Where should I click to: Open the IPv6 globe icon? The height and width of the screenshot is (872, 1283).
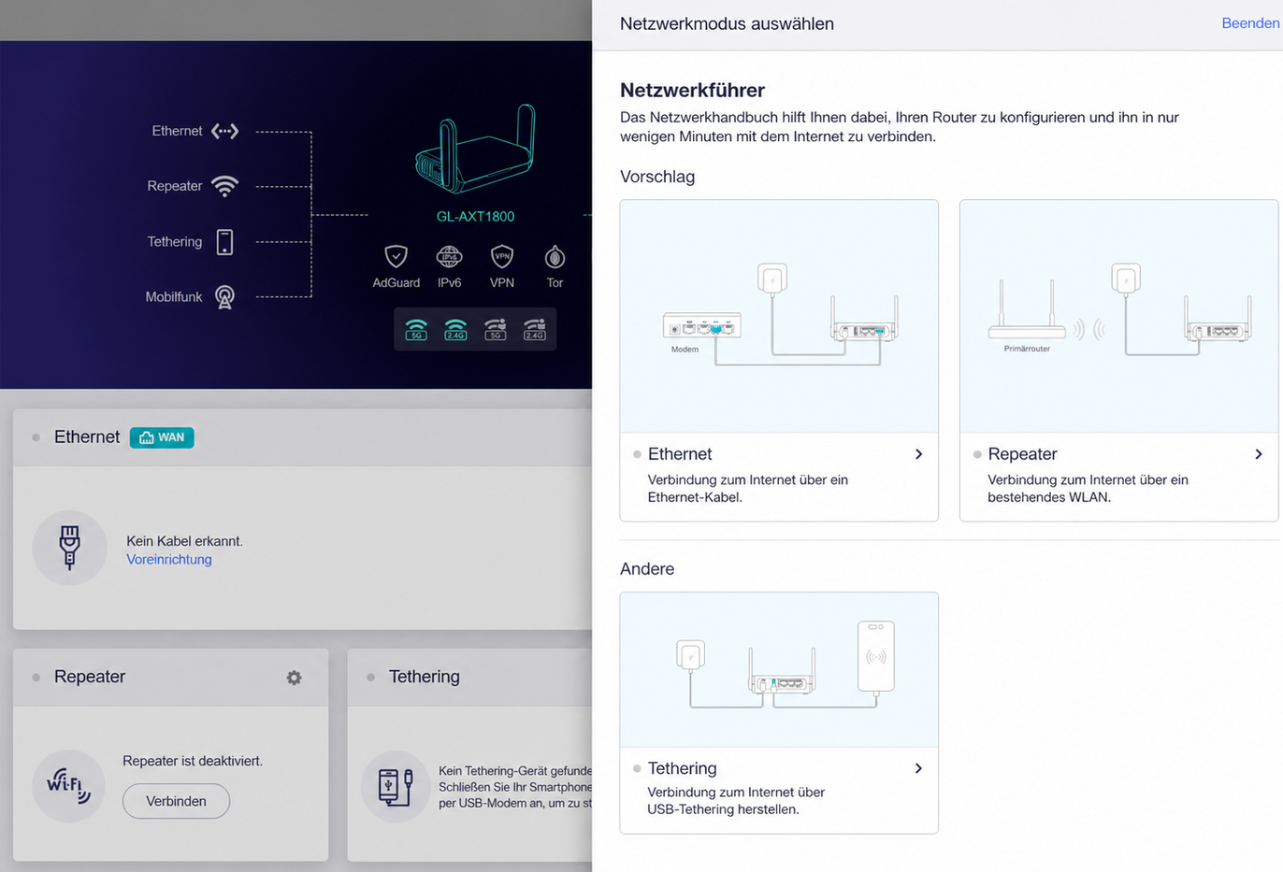pos(449,256)
